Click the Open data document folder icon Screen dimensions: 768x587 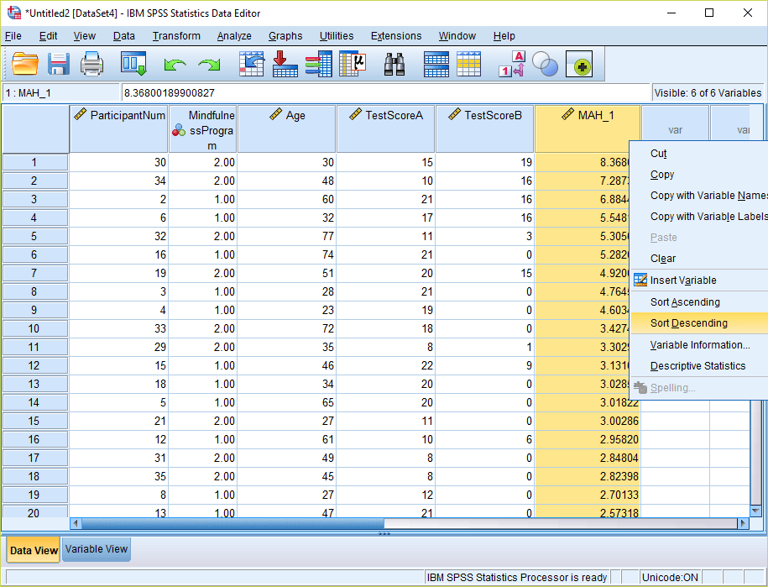pos(25,65)
